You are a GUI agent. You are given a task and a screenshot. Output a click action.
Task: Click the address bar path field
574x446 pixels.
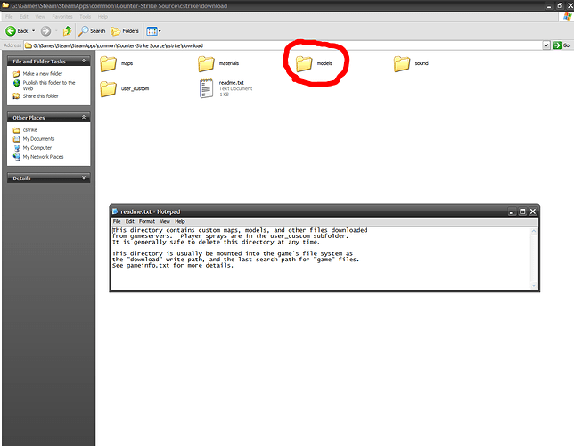click(x=283, y=45)
